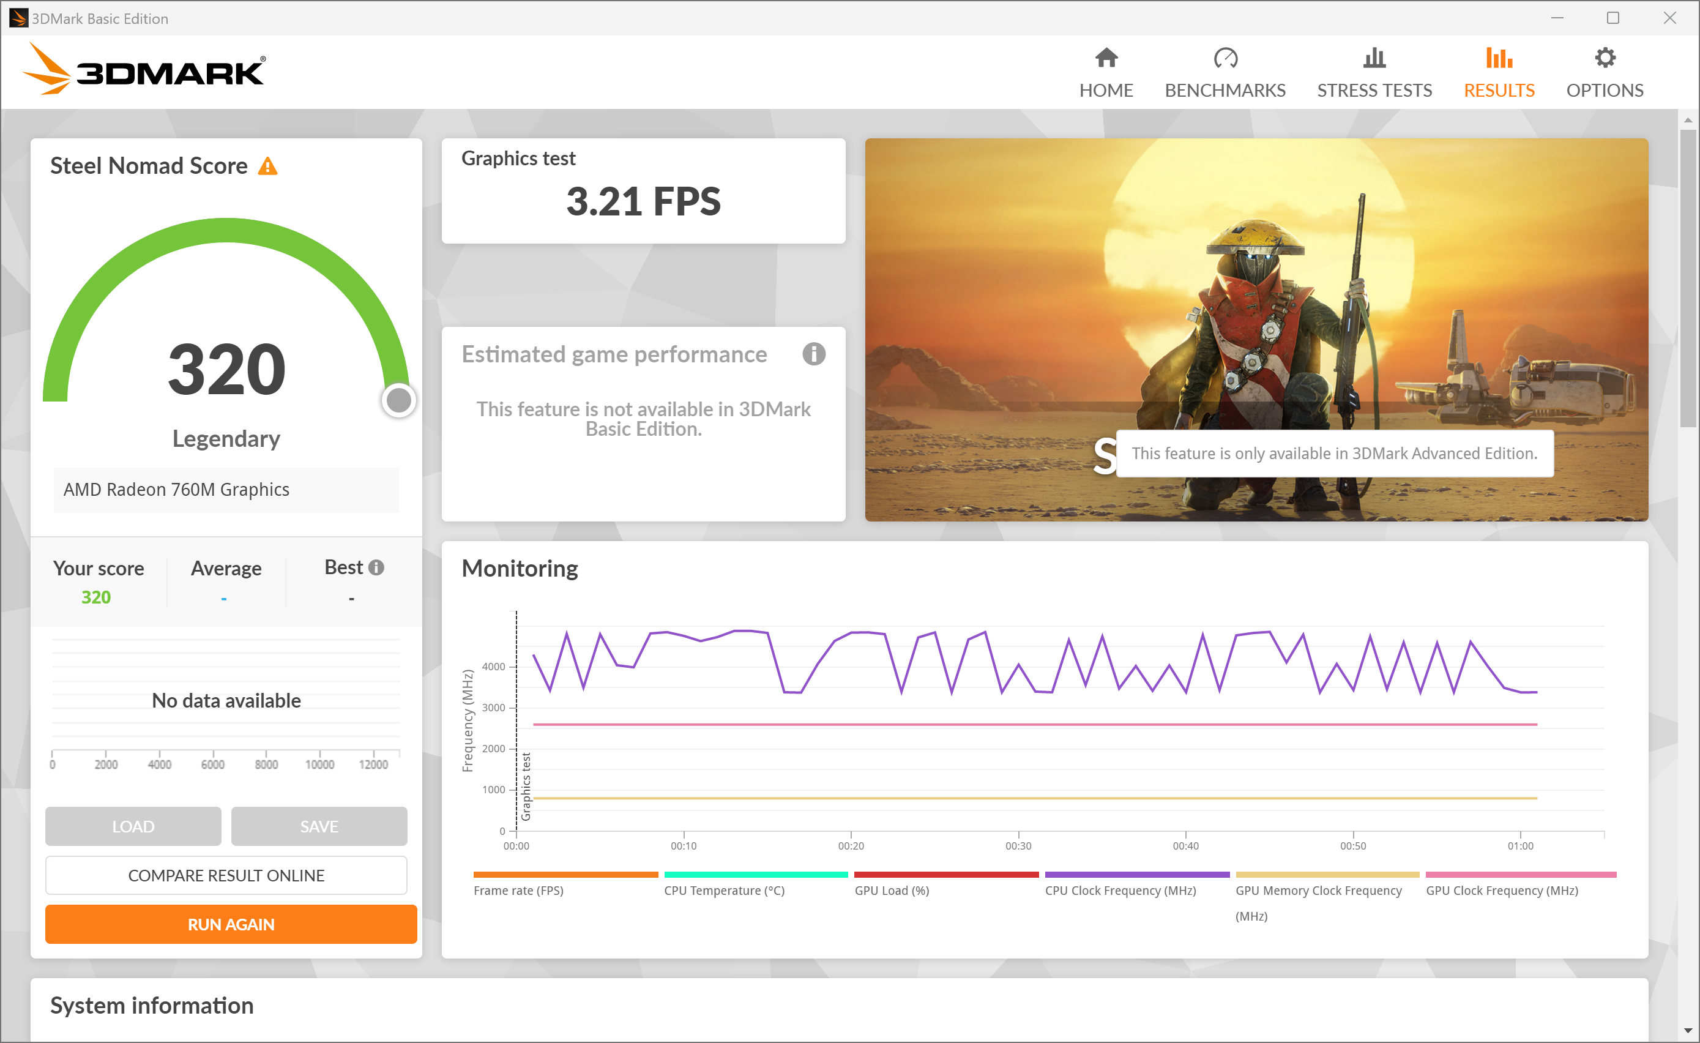Click the 3DMark logo

144,70
